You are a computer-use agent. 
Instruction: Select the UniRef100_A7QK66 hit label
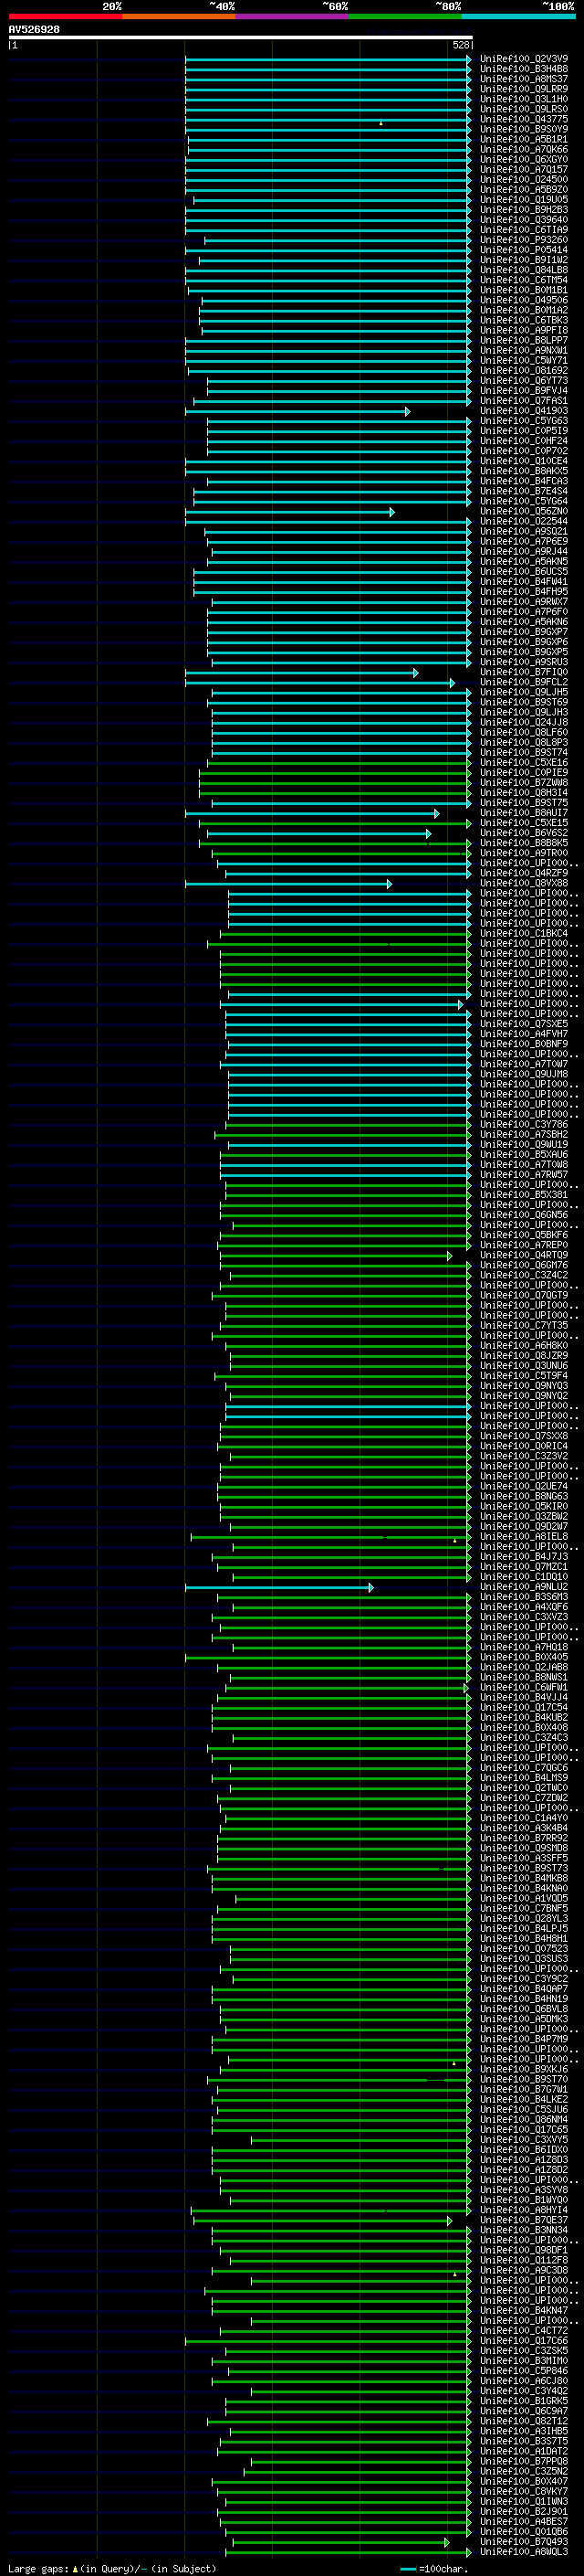tap(524, 149)
